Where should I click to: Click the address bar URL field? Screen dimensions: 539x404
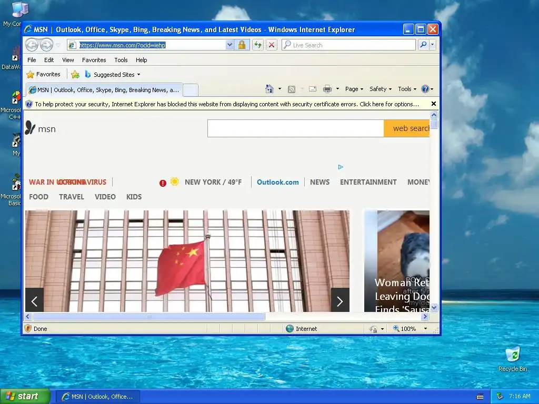(147, 45)
